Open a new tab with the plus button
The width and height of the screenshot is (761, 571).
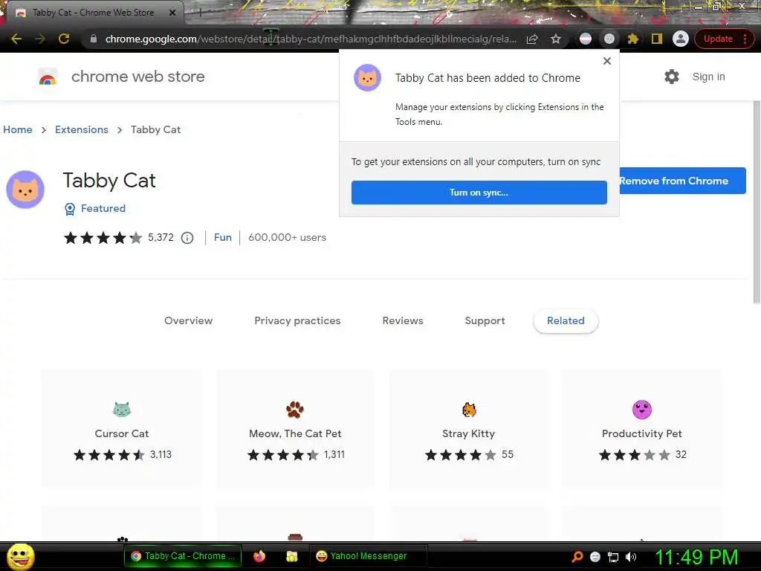200,13
